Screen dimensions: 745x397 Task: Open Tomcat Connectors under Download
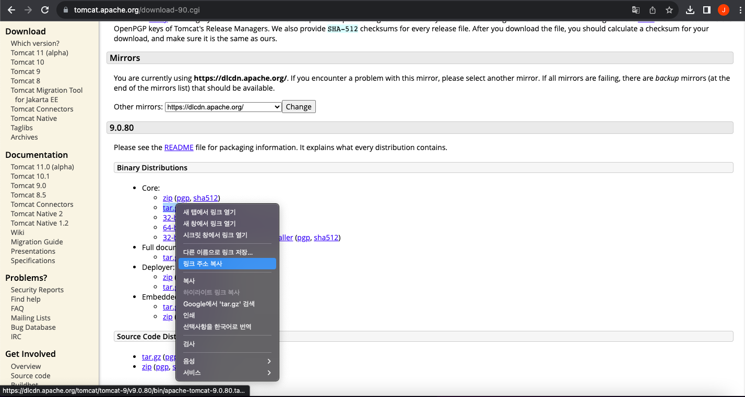coord(42,109)
